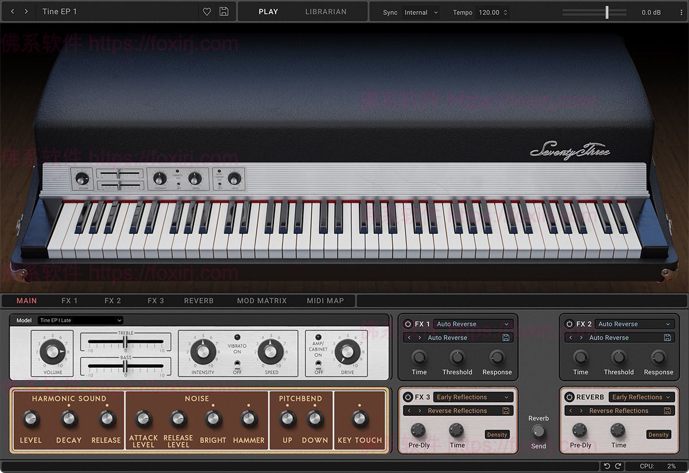Open the Model dropdown showing Tine EP I Late

click(79, 320)
